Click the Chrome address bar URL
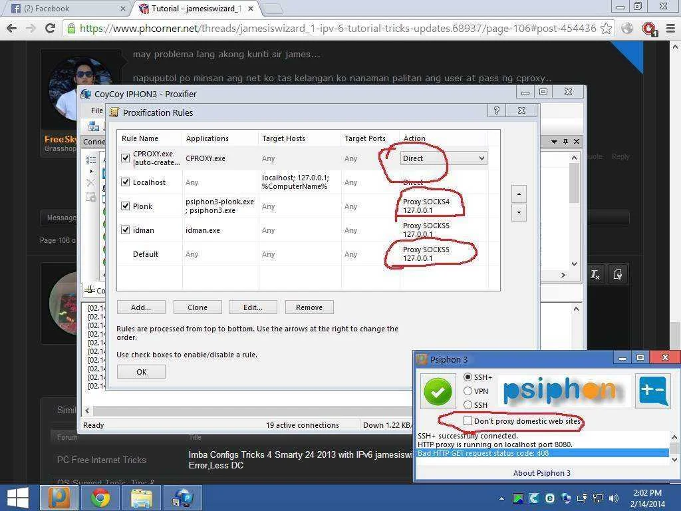Image resolution: width=681 pixels, height=511 pixels. tap(338, 29)
